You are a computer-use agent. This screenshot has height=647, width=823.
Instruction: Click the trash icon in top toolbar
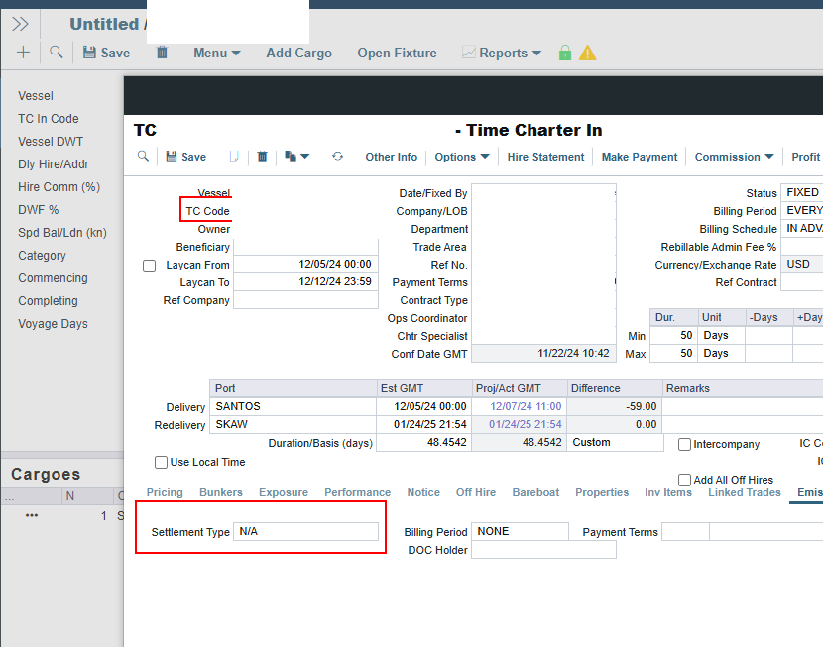point(162,53)
